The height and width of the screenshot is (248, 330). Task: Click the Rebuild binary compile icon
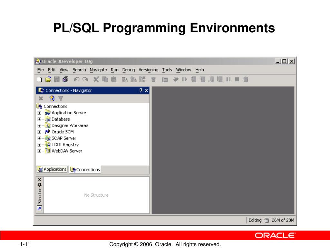coord(133,79)
